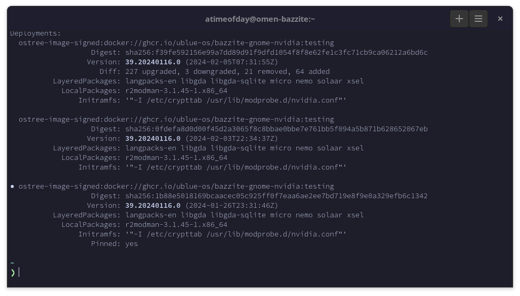The image size is (520, 296).
Task: Click the 'Pinned: yes' line
Action: pos(114,244)
